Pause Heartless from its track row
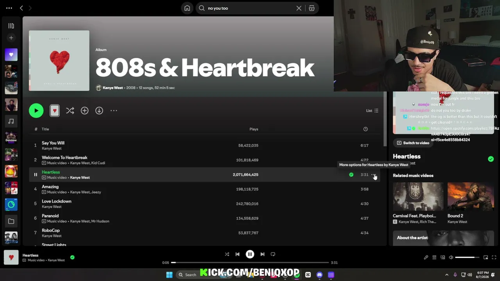 pyautogui.click(x=35, y=175)
